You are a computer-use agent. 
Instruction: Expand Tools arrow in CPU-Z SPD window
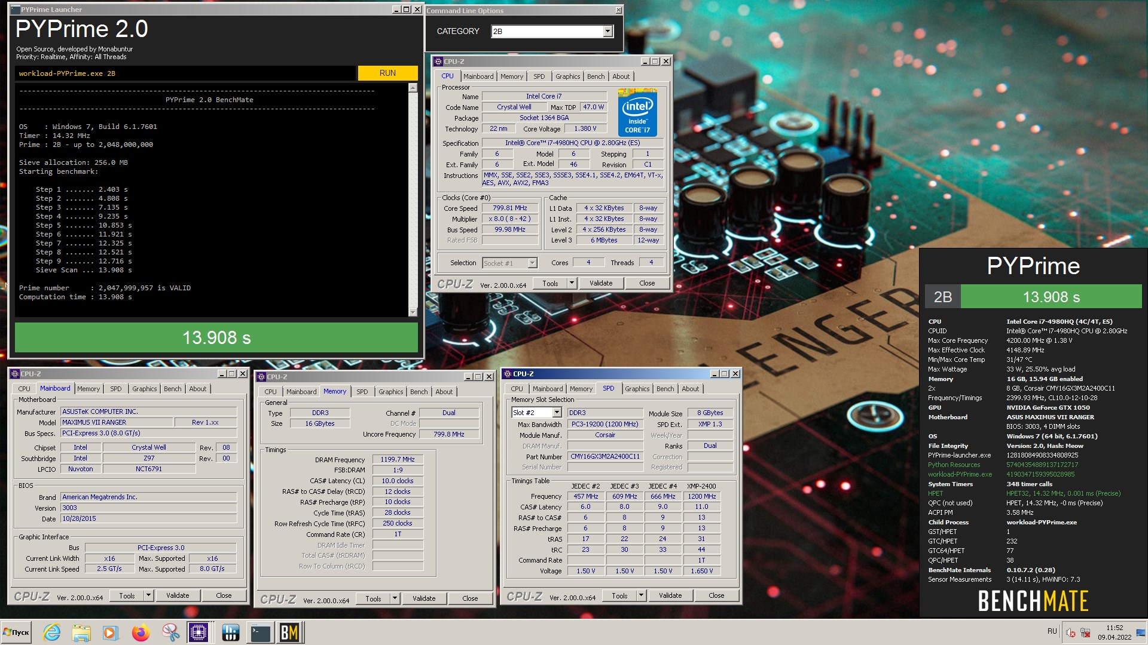tap(641, 595)
